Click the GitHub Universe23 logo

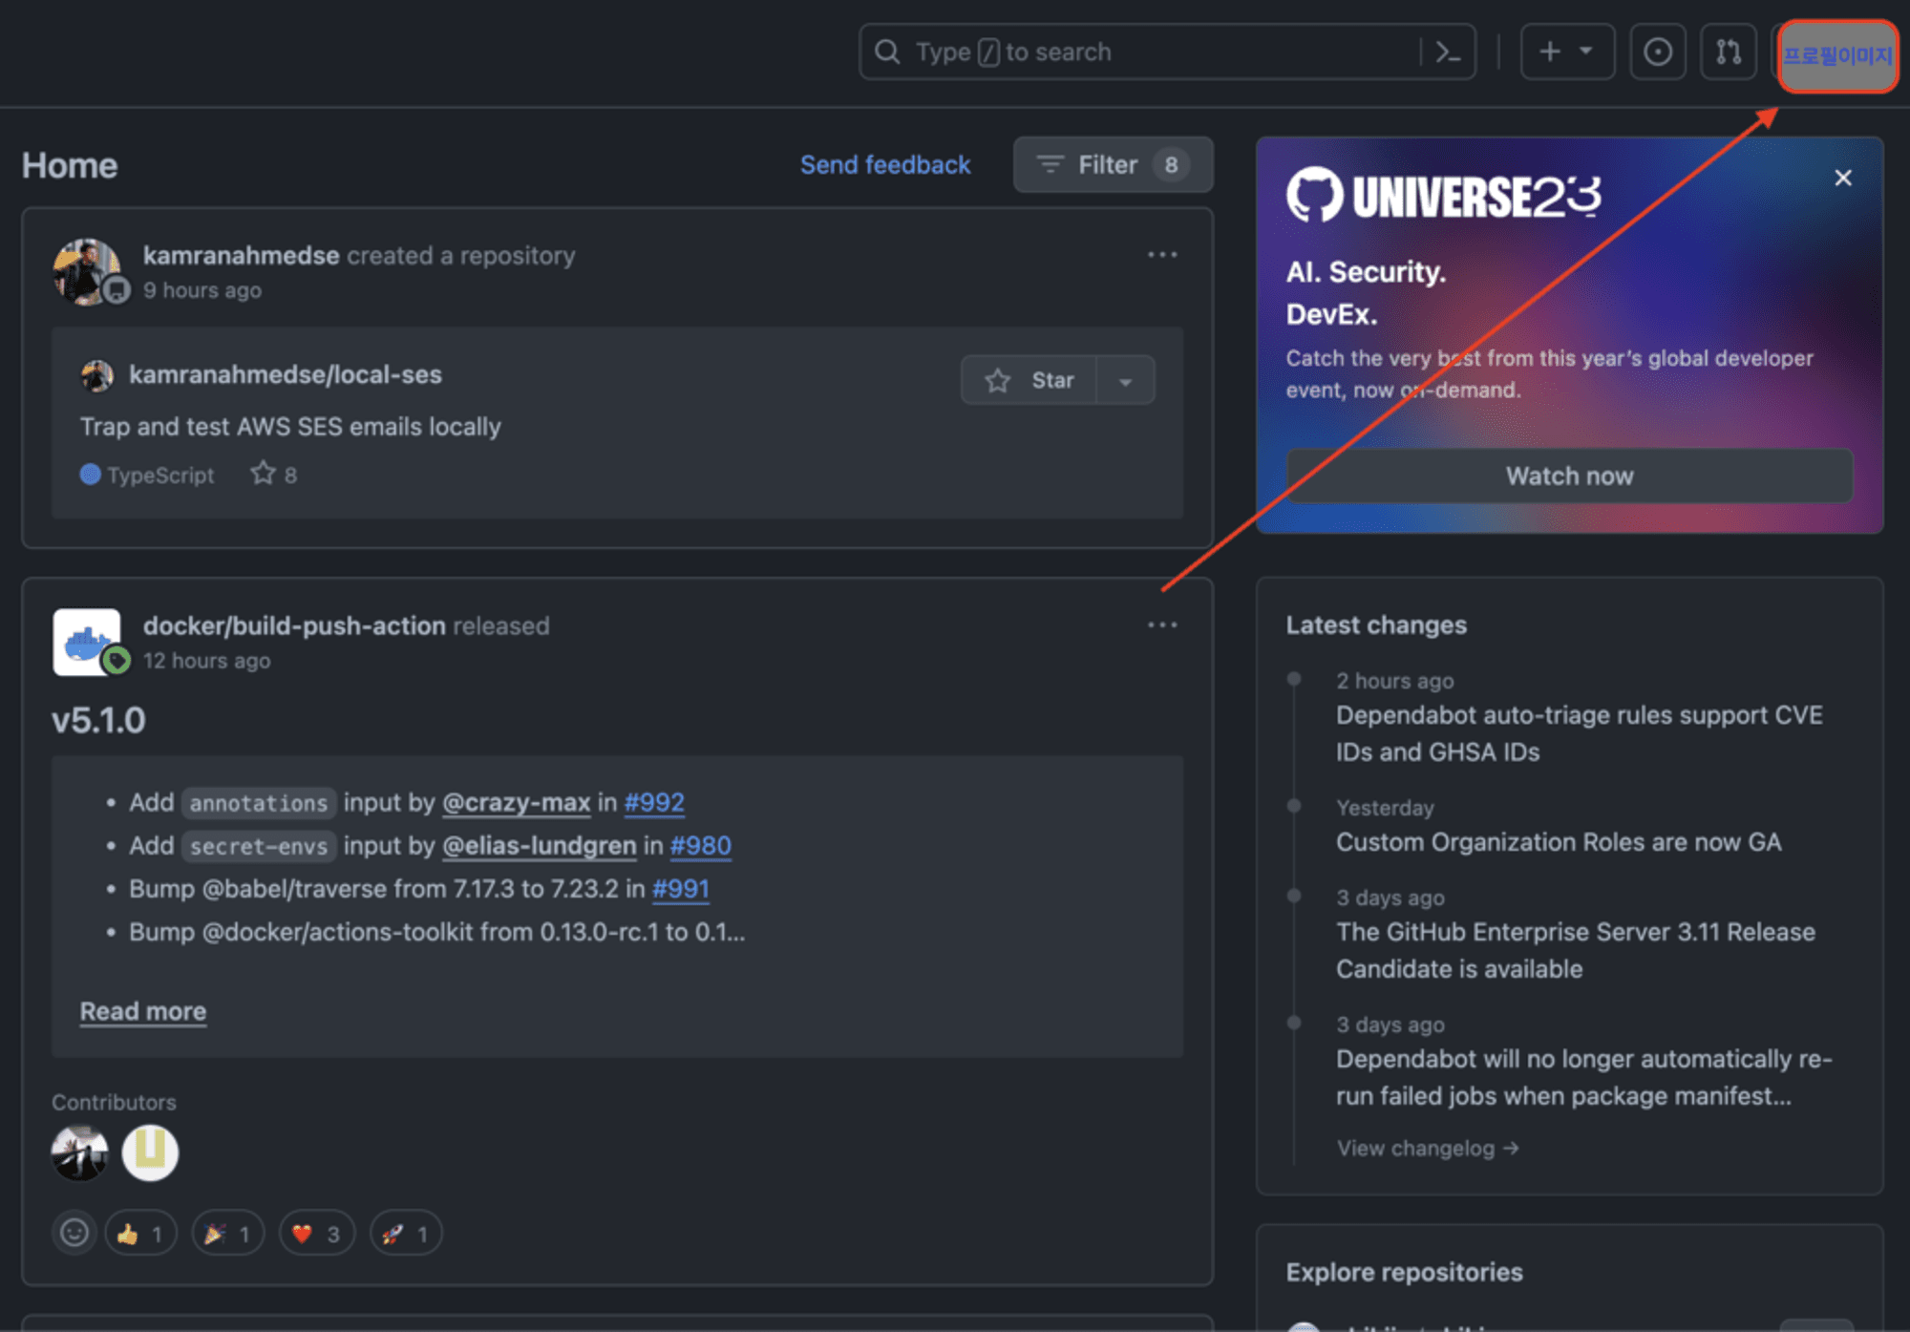pyautogui.click(x=1443, y=196)
